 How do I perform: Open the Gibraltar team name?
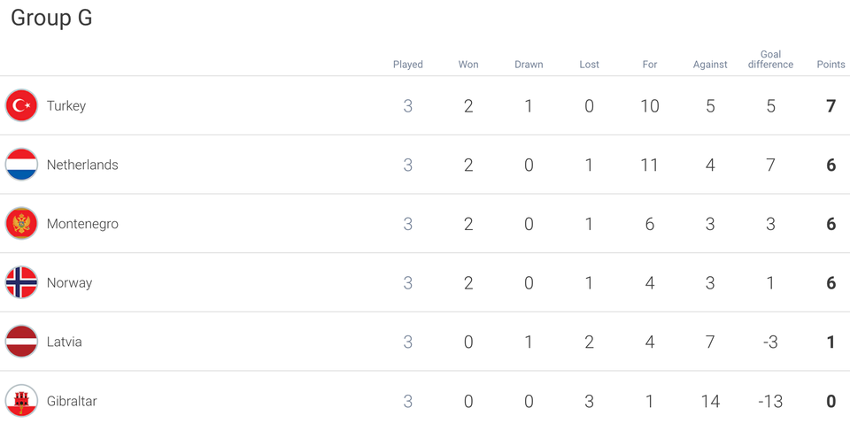(72, 401)
